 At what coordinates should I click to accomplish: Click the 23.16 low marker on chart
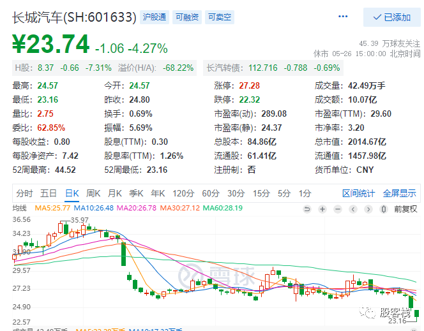tap(397, 321)
